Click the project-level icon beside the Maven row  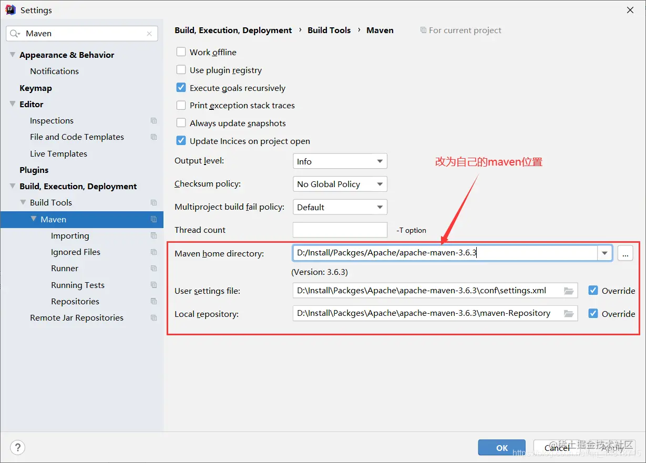[x=153, y=220]
